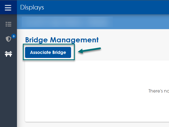Open the hamburger navigation menu
The height and width of the screenshot is (127, 169).
(x=8, y=8)
